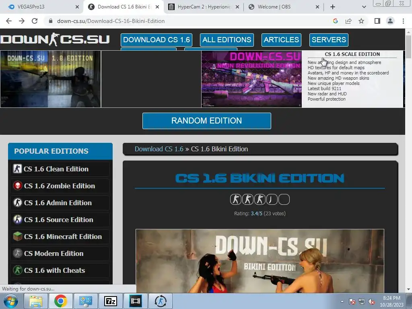Select the Download CS 1.6 Bikini tab
Viewport: 412px width, 309px height.
(x=124, y=7)
